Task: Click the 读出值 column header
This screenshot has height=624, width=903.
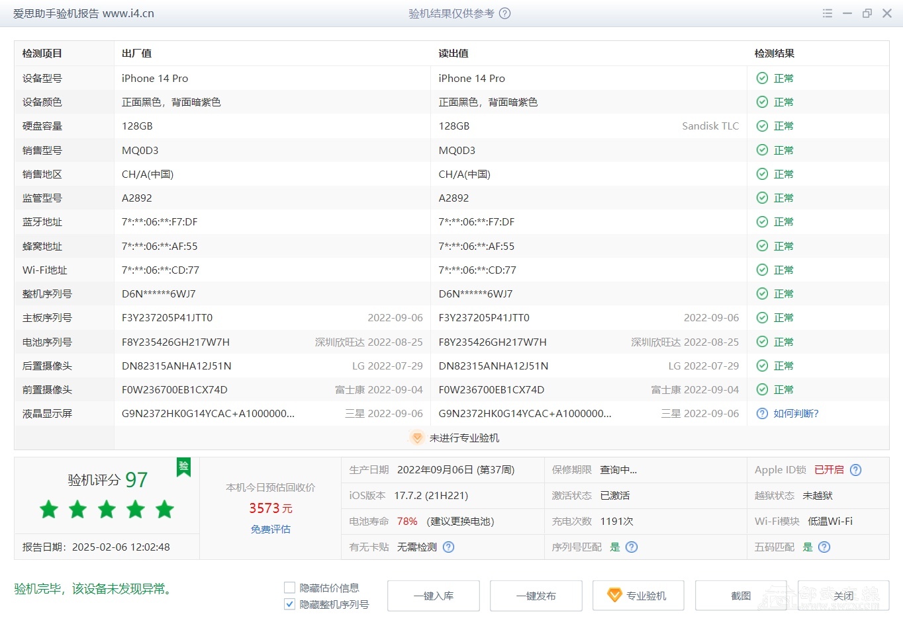Action: (453, 54)
